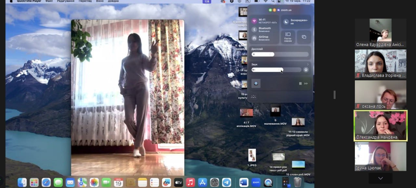Expand the Sound (Звук) chevron arrow
This screenshot has width=416, height=188.
[x=308, y=64]
